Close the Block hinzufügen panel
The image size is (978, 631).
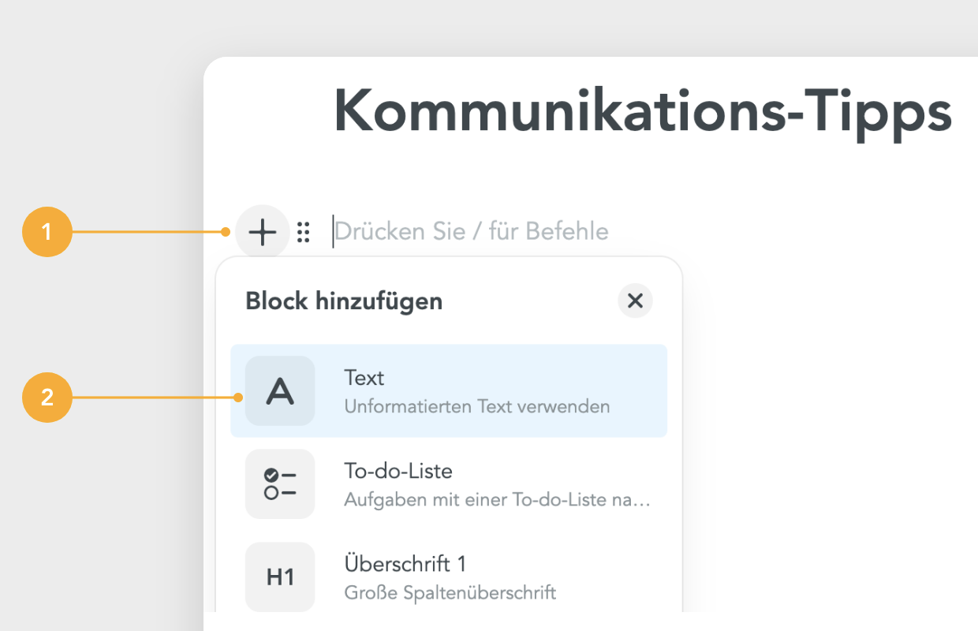(x=635, y=301)
